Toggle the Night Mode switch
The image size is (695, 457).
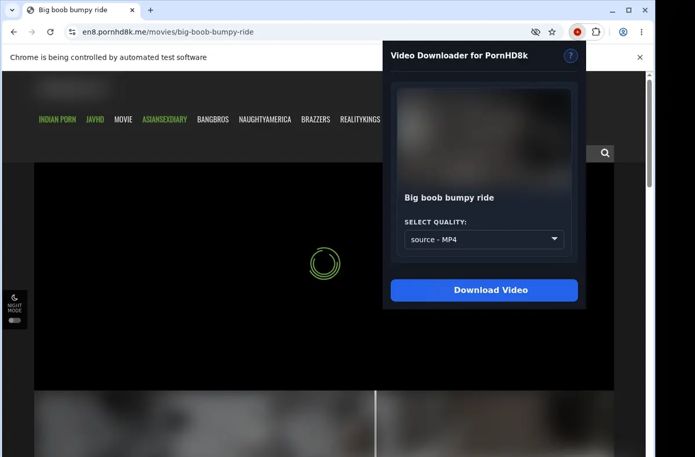pos(14,320)
